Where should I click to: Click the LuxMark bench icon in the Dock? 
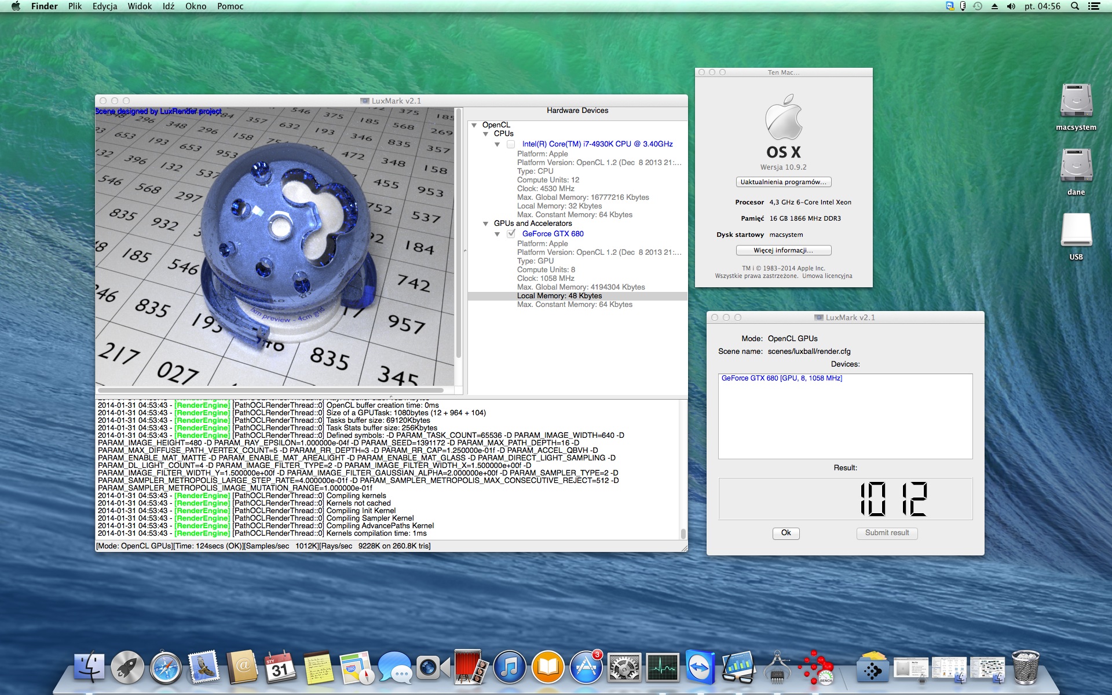click(815, 668)
